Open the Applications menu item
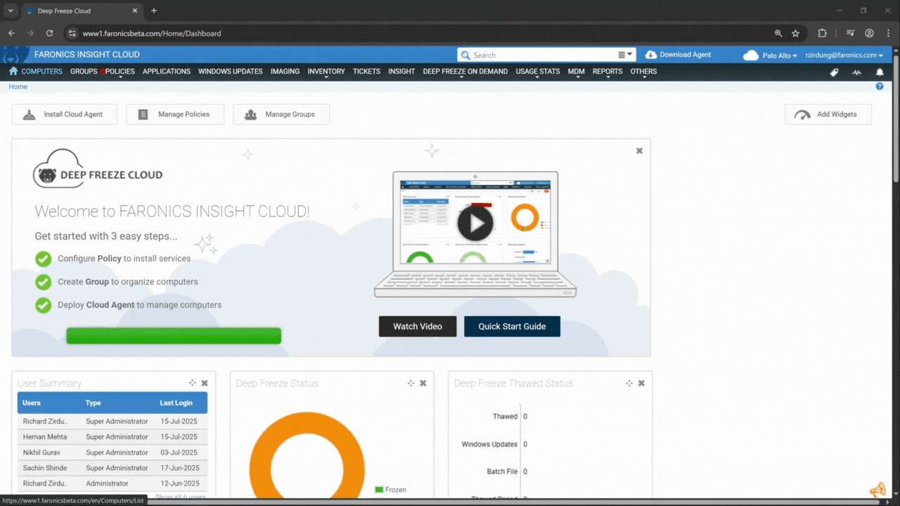Screen dimensions: 900x506 pyautogui.click(x=167, y=72)
